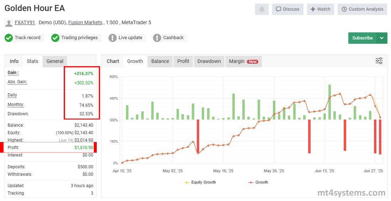Viewport: 391px width, 201px height.
Task: Show the Drawdown chart tab
Action: (209, 61)
